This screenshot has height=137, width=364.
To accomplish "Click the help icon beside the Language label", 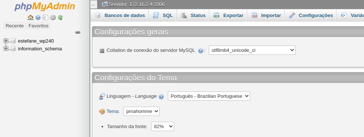I will 161,97.
